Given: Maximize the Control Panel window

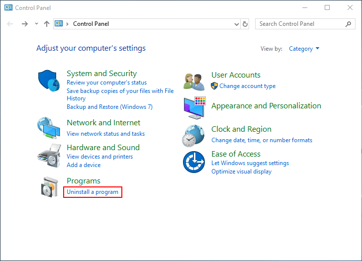Looking at the screenshot, I should (x=327, y=7).
